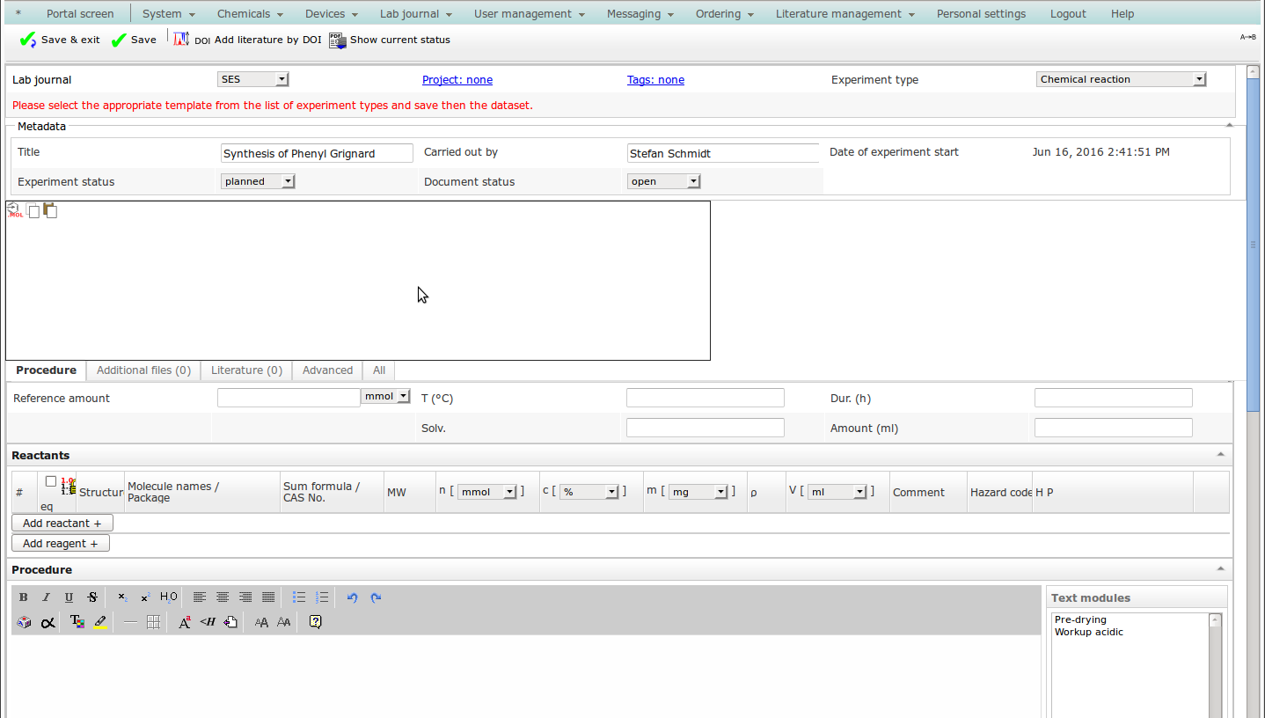Click the Title input field
The image size is (1265, 718).
317,153
